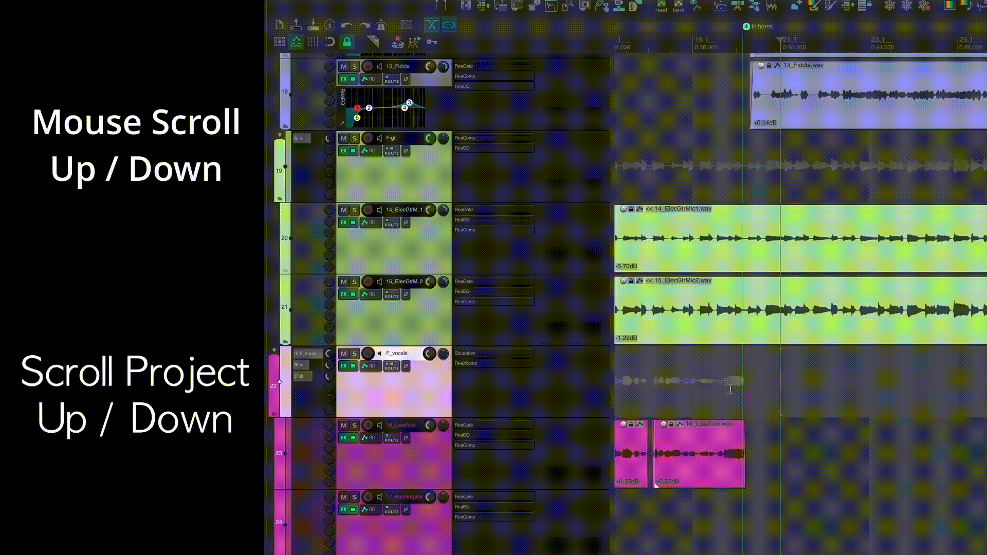This screenshot has height=555, width=987.
Task: Toggle the ripple editing loop icon
Action: (x=330, y=42)
